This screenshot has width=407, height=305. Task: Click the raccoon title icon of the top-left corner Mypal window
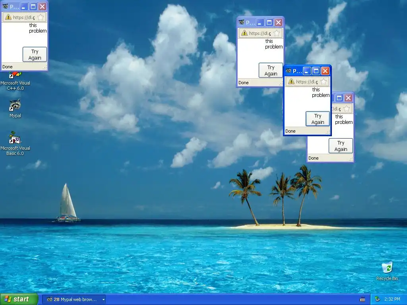click(6, 6)
